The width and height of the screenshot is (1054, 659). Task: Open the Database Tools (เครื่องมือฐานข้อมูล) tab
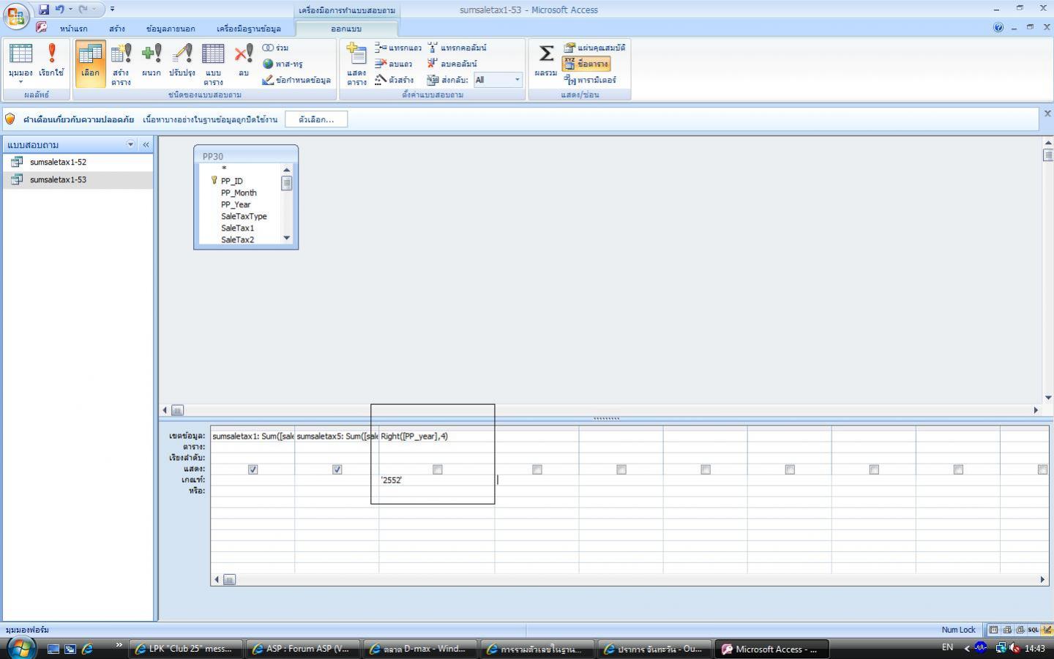(x=249, y=29)
